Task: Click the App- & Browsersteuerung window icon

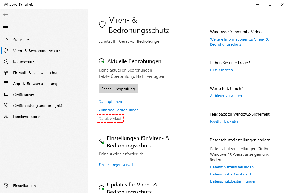Action: 6,84
